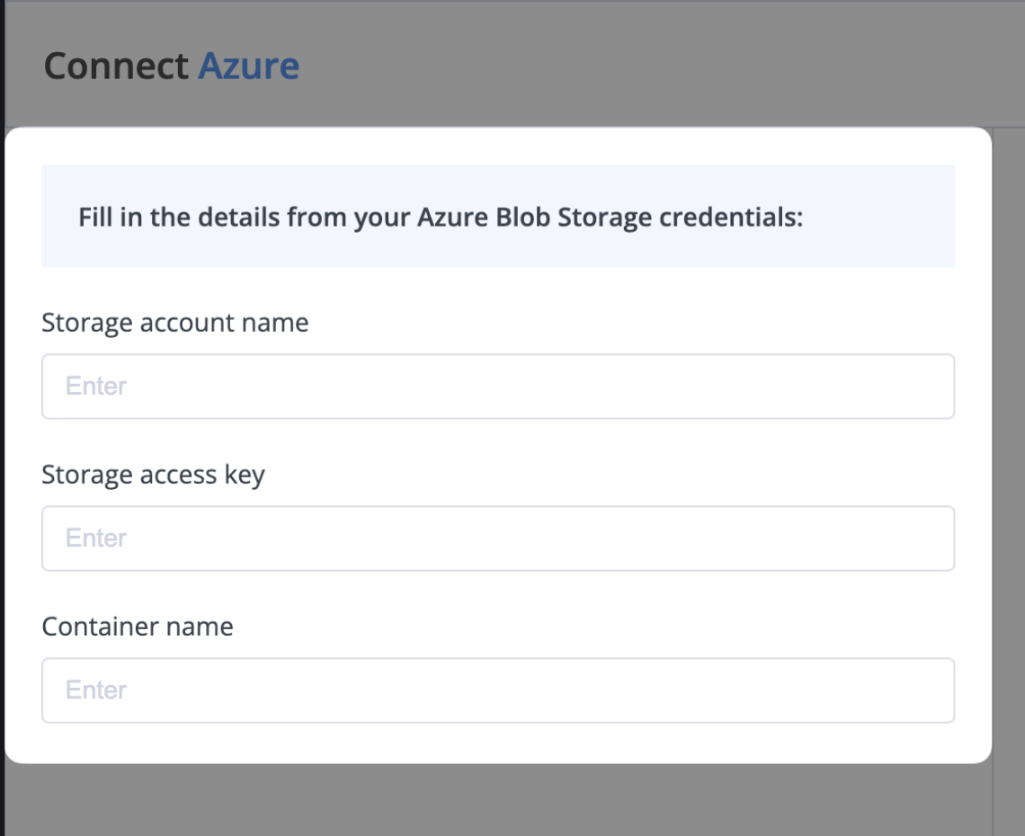The width and height of the screenshot is (1025, 836).
Task: Click "Enter" placeholder under Storage access key
Action: coord(96,538)
